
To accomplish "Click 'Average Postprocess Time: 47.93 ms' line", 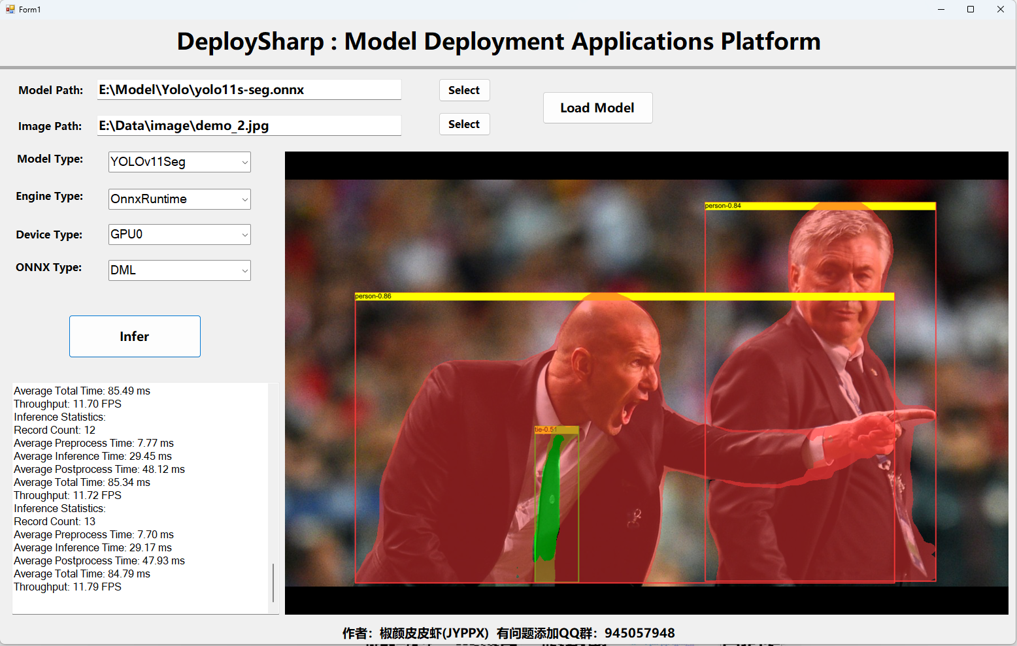I will (99, 560).
